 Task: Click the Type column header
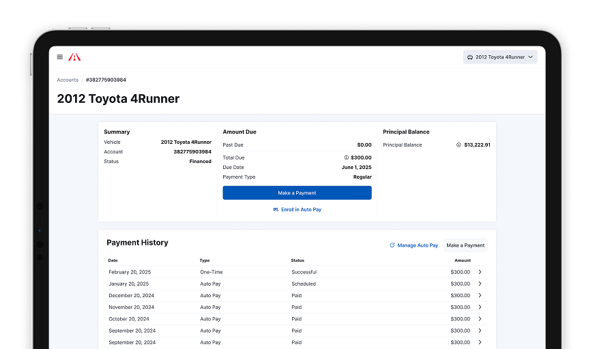(x=205, y=260)
